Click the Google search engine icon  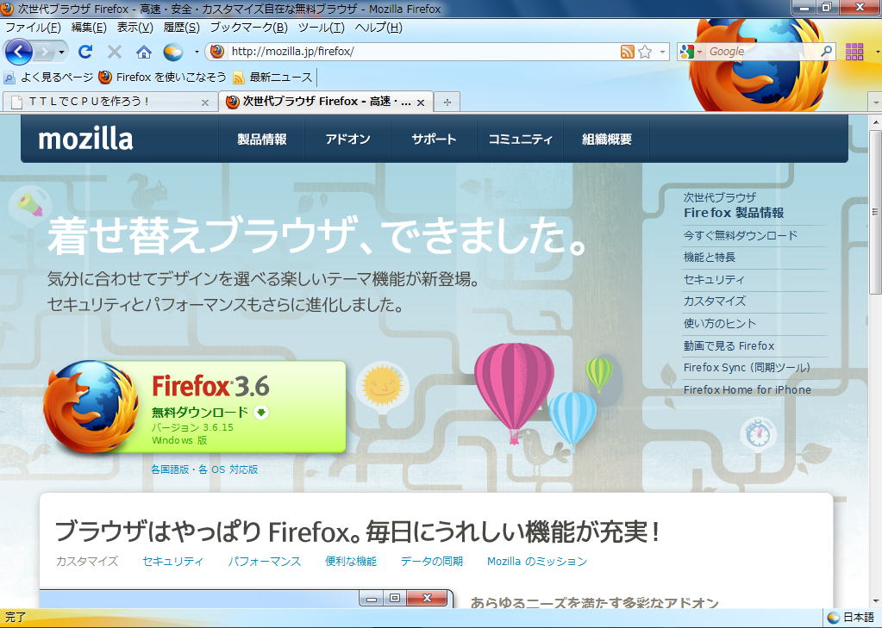tap(687, 52)
